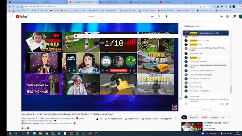242x136 pixels.
Task: Click the 'МАМА ЧИТЕРА' video thumbnail
Action: [81, 63]
